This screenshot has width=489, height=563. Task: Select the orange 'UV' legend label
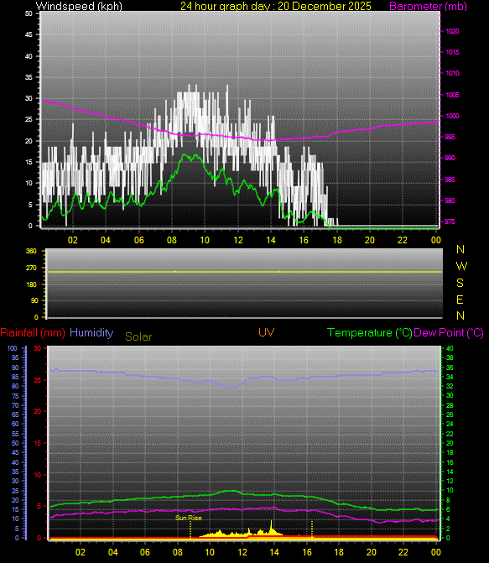267,332
